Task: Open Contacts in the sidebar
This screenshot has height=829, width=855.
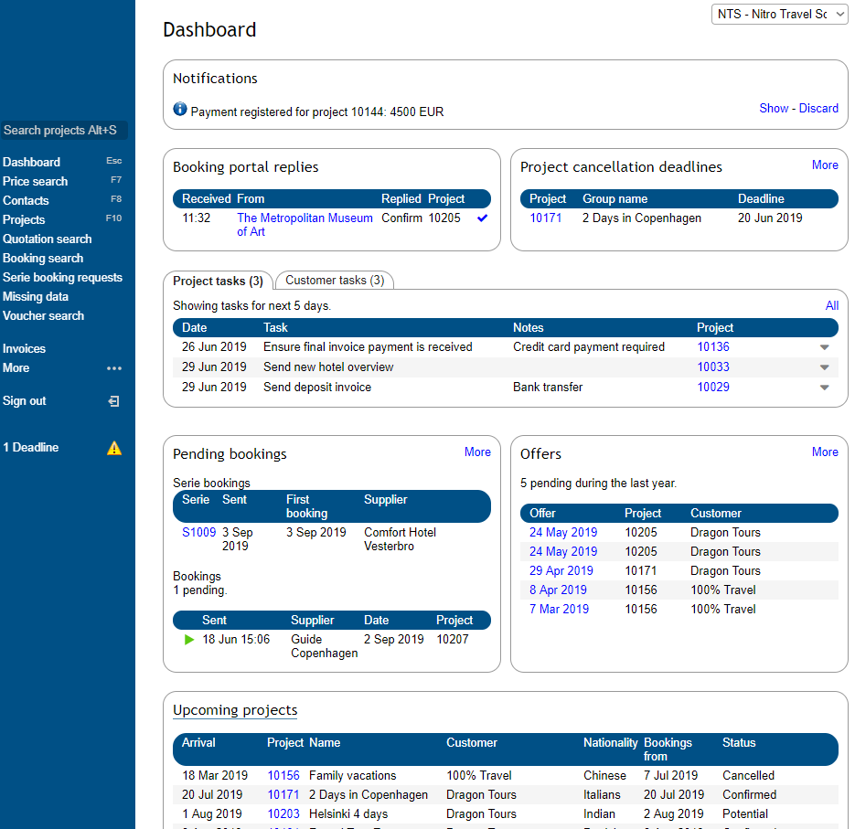Action: (26, 200)
